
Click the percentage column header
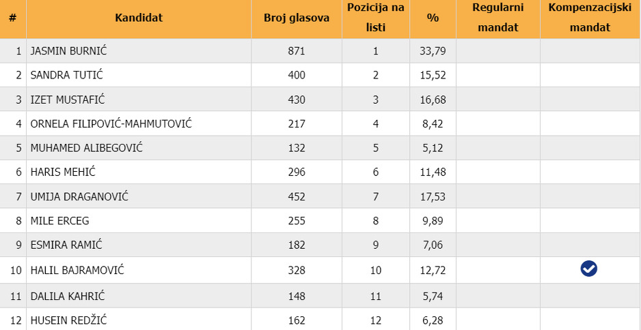point(433,18)
